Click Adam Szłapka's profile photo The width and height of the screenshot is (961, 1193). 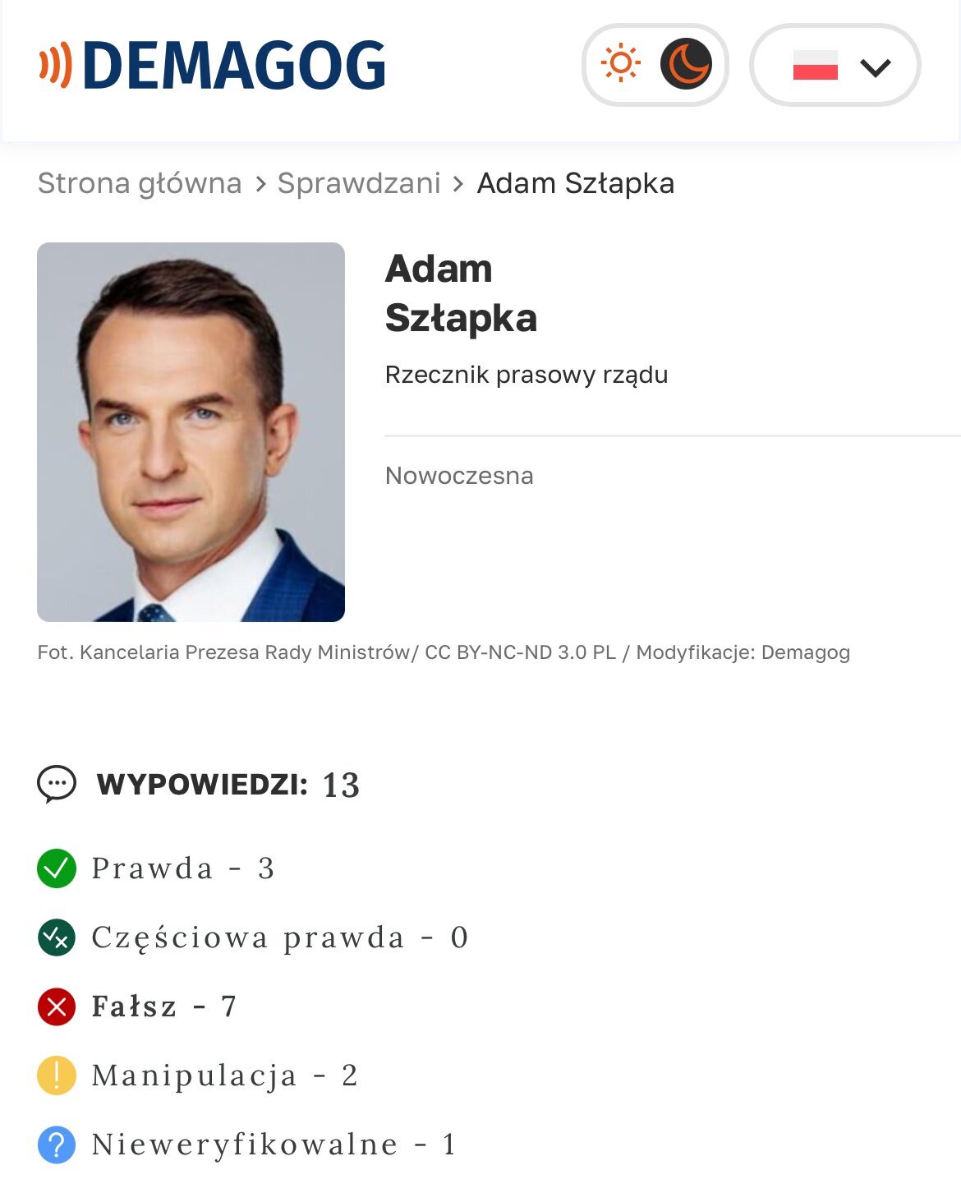(x=191, y=431)
